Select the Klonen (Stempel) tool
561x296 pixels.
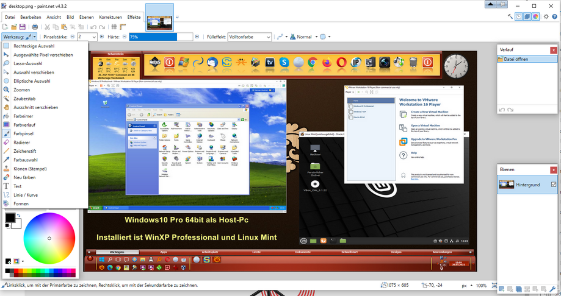[29, 169]
